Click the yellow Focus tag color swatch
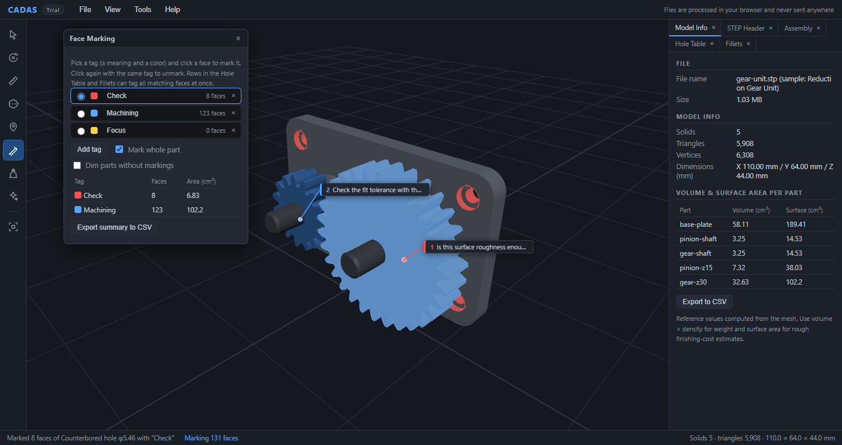842x445 pixels. pyautogui.click(x=94, y=130)
